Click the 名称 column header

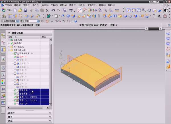coord(11,37)
